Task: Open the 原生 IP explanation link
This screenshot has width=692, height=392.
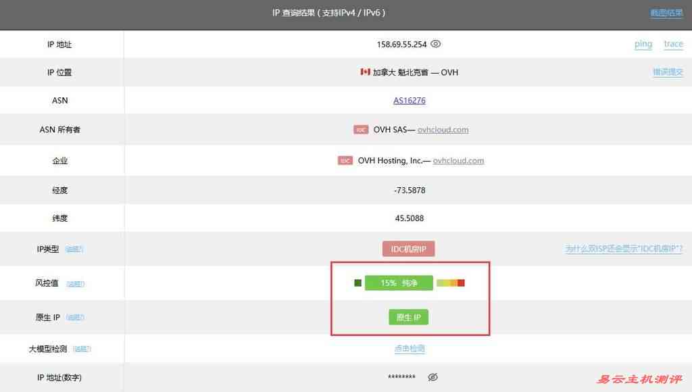Action: coord(75,317)
